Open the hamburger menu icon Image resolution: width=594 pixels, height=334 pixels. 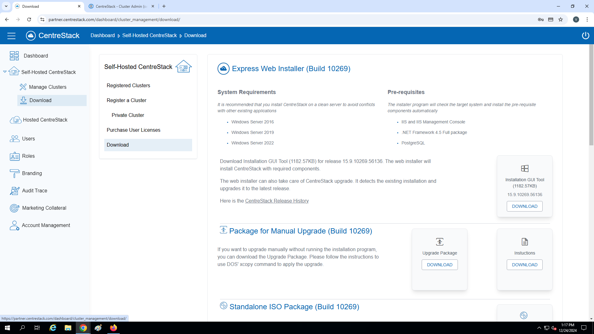coord(11,36)
